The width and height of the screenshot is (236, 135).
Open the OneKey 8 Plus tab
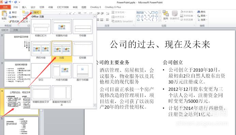[x=113, y=7]
